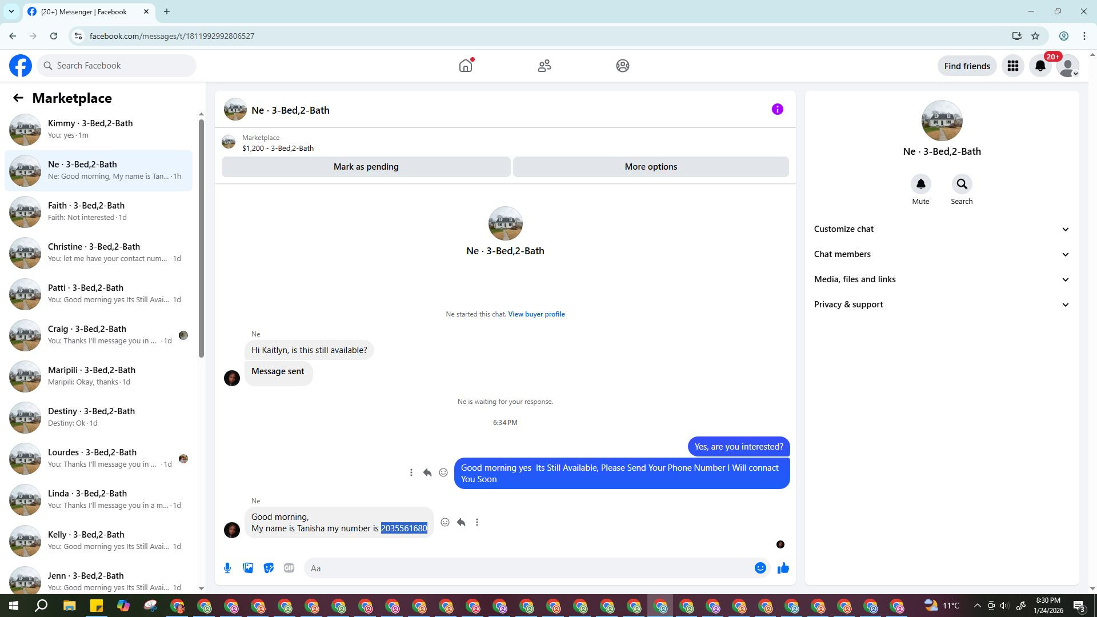This screenshot has width=1097, height=617.
Task: Click the purple conversation information icon
Action: (x=777, y=109)
